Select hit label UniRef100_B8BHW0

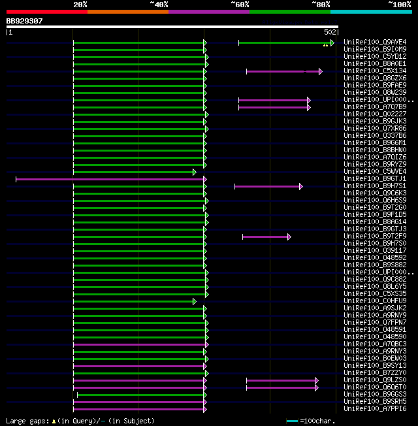[375, 150]
